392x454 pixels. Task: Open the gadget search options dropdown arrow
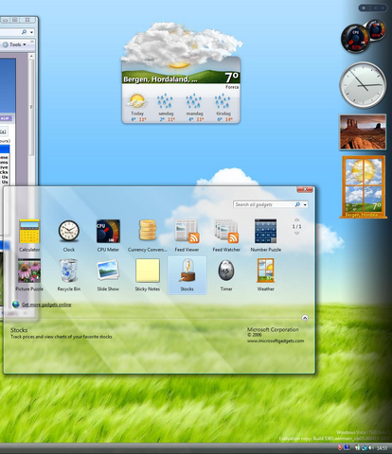[305, 205]
